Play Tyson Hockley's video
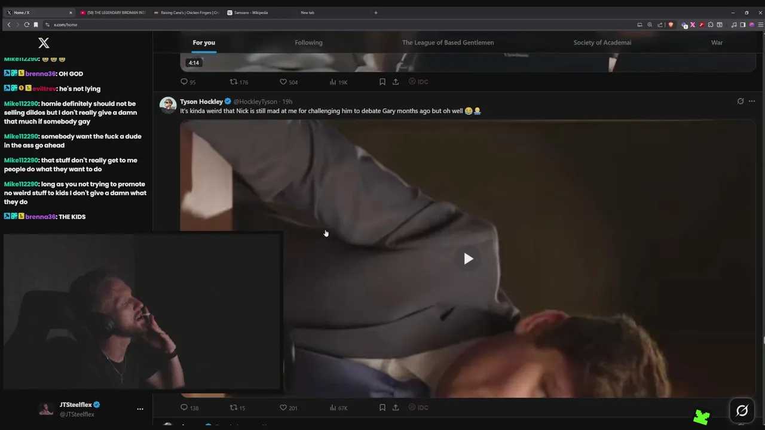This screenshot has width=765, height=430. [468, 259]
